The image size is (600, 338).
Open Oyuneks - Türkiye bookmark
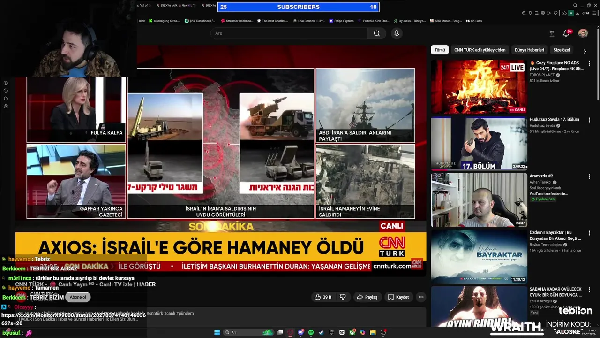pyautogui.click(x=409, y=21)
